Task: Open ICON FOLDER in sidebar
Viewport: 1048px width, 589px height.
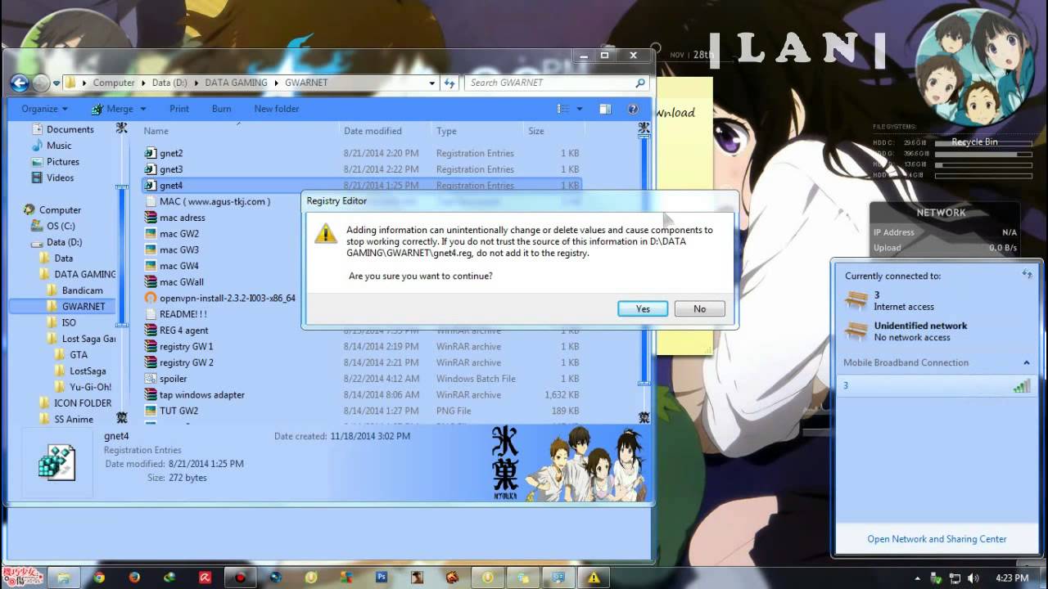Action: tap(82, 403)
